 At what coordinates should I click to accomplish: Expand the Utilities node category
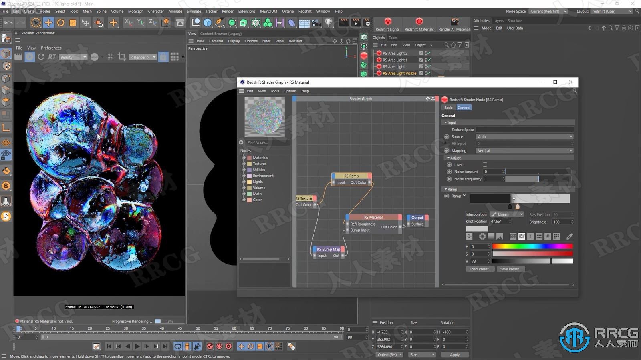[x=243, y=170]
